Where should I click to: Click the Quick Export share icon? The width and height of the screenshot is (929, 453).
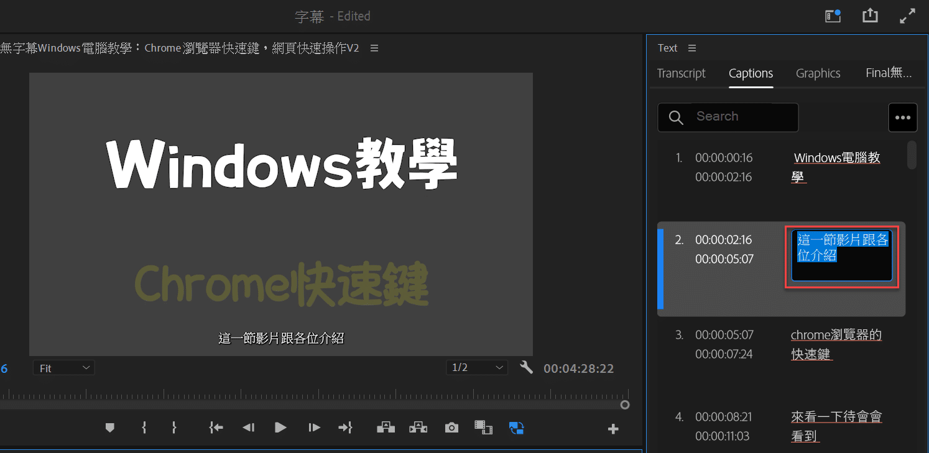tap(870, 16)
